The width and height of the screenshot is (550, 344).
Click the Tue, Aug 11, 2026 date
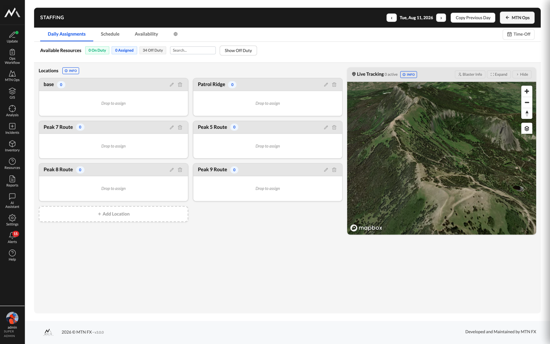416,18
